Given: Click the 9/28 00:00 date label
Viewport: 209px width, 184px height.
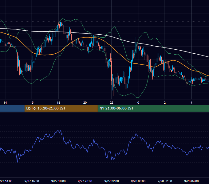Looking at the screenshot, I should pos(138,181).
